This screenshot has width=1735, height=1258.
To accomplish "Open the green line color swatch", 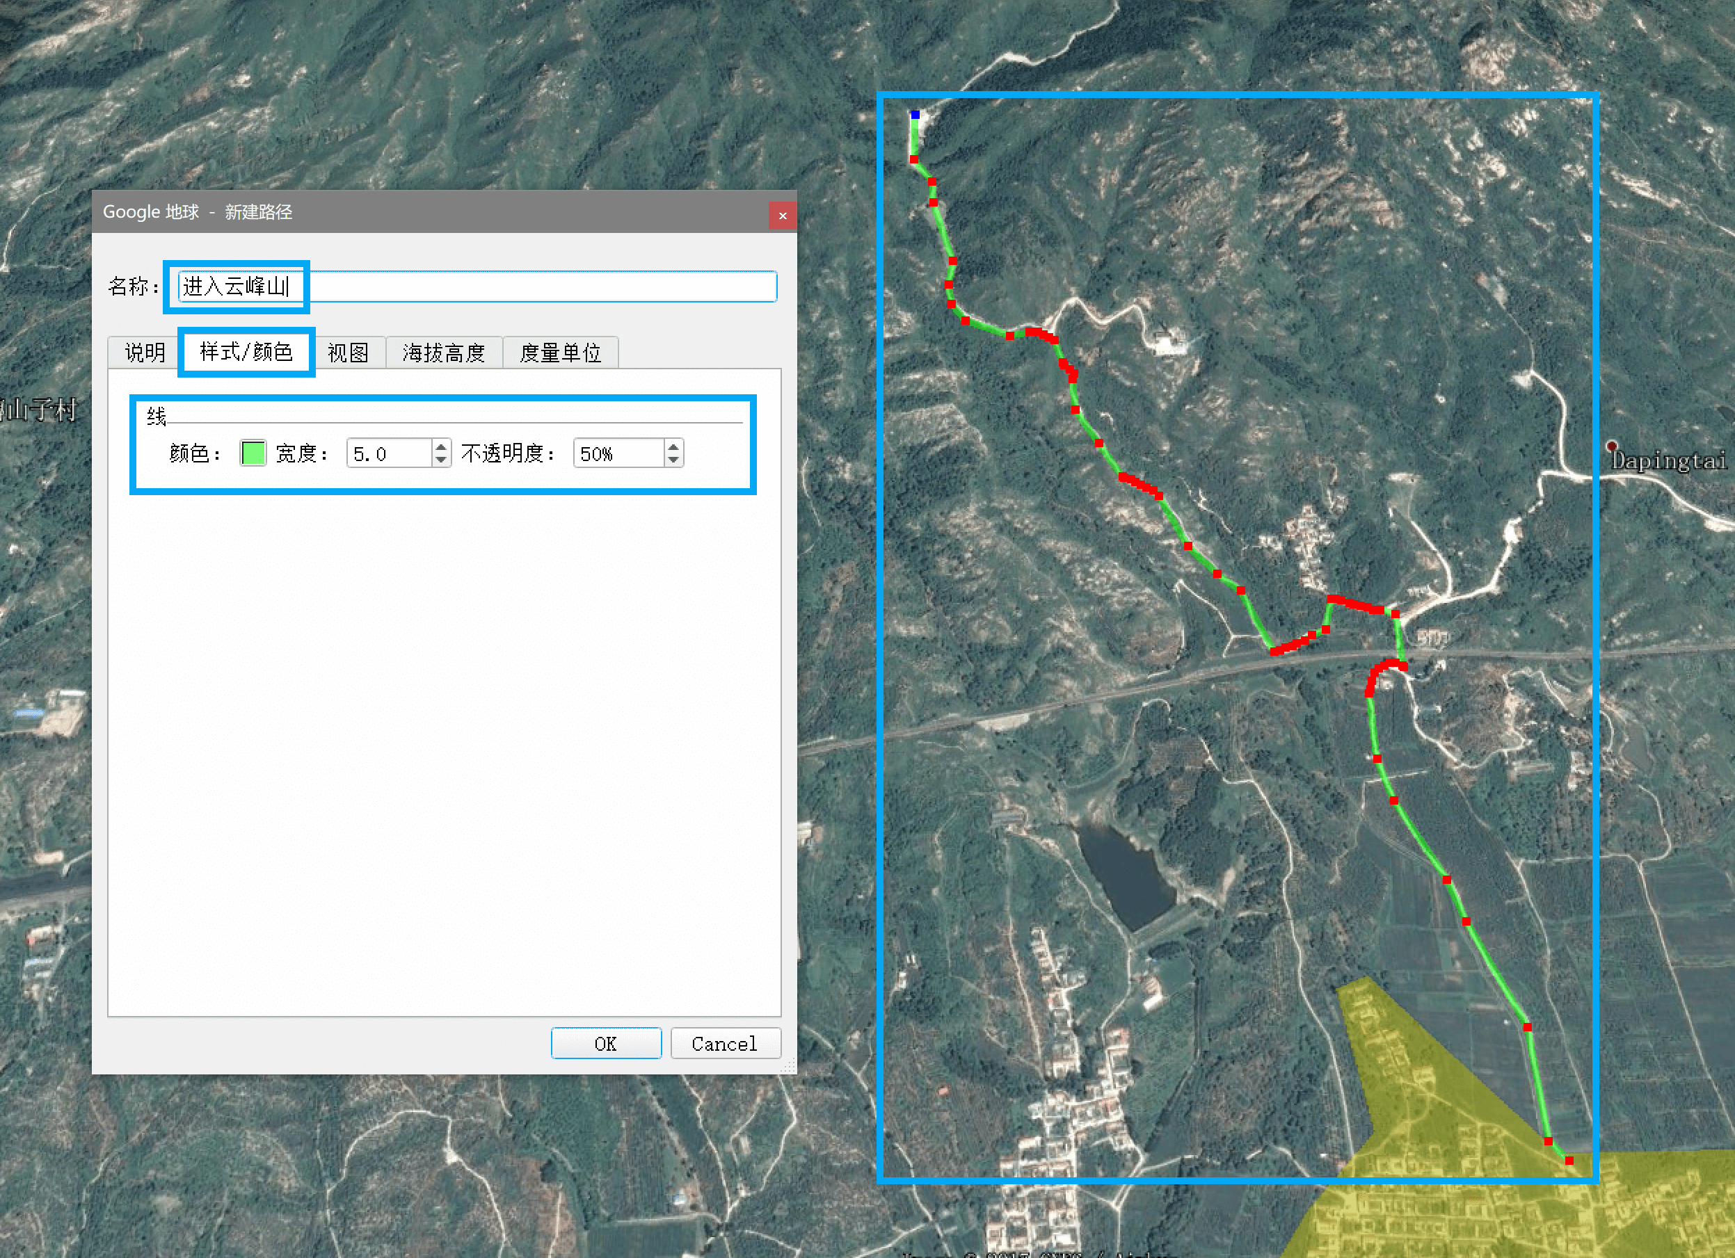I will (x=253, y=453).
